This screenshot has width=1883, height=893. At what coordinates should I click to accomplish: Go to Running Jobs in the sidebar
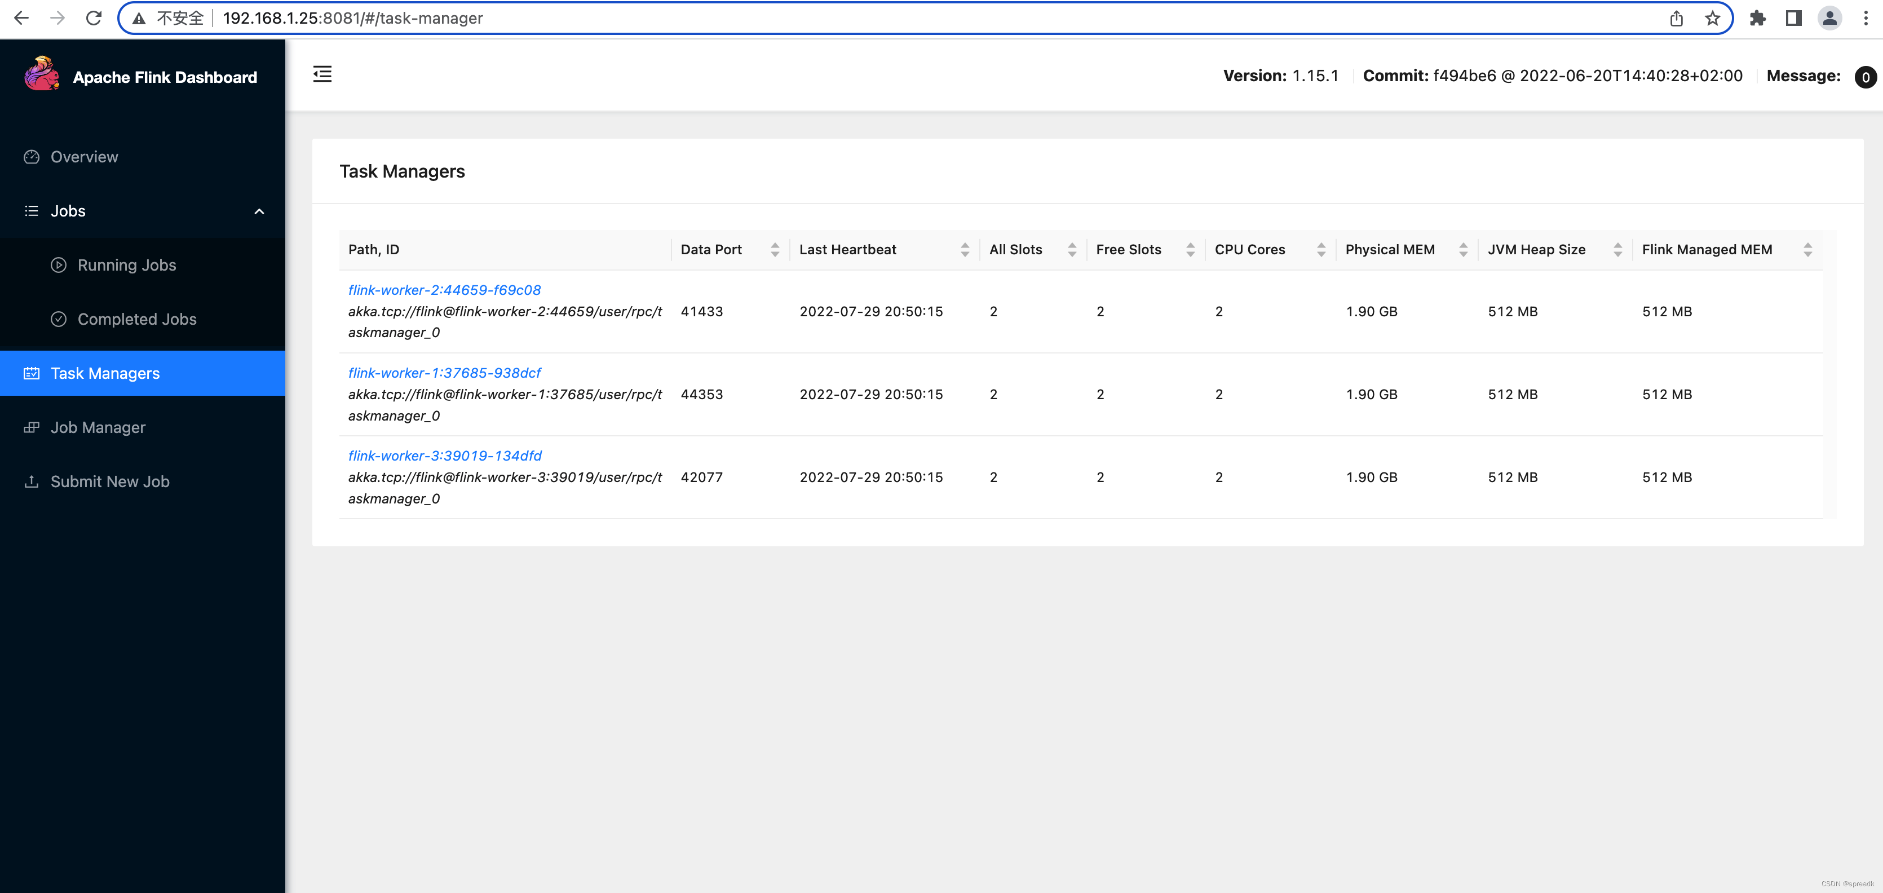click(126, 266)
